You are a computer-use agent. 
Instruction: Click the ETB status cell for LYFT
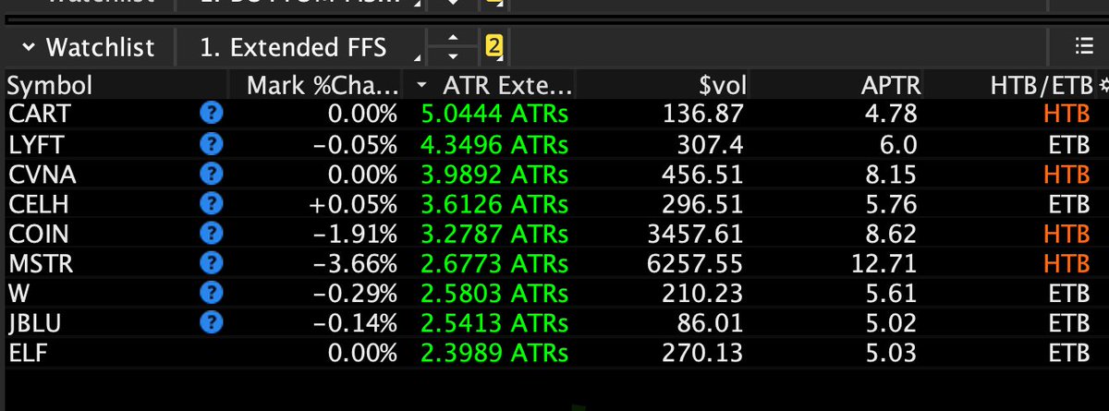tap(1067, 144)
